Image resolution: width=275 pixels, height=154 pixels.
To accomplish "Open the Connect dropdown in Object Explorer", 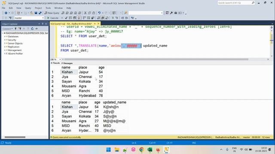I will pos(8,29).
